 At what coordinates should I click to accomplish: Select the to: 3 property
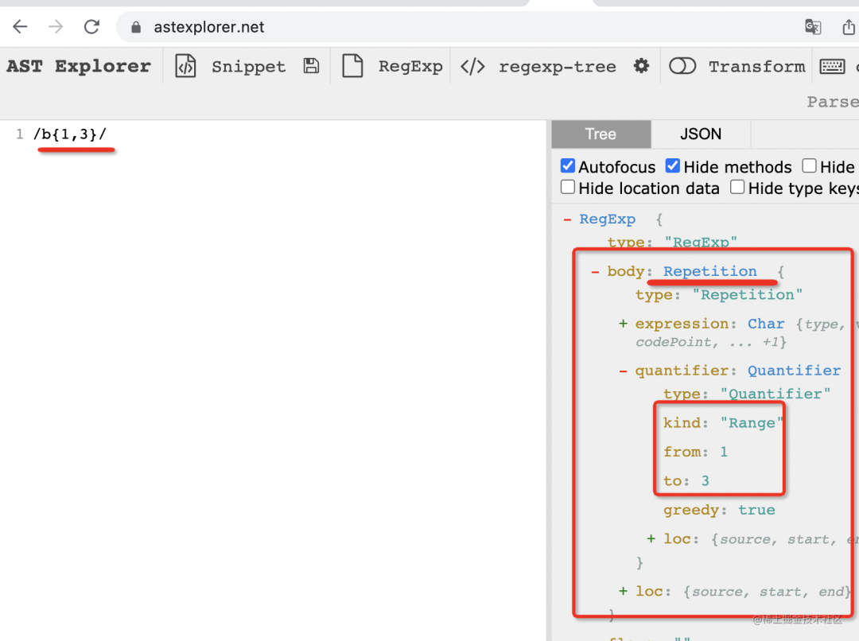[x=686, y=481]
